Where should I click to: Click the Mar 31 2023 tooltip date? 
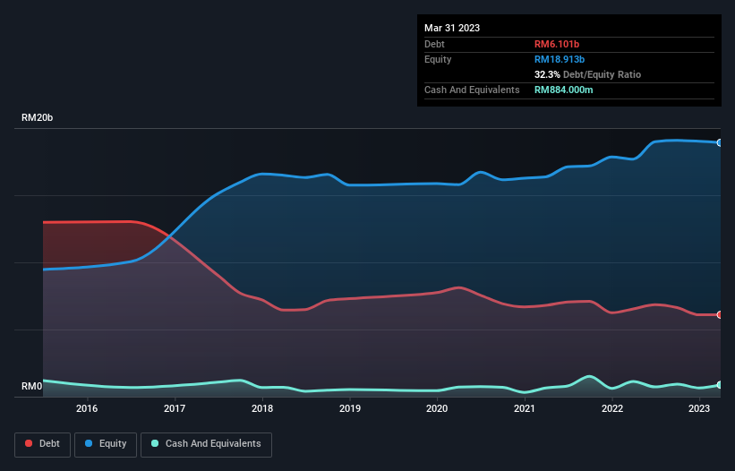click(452, 28)
